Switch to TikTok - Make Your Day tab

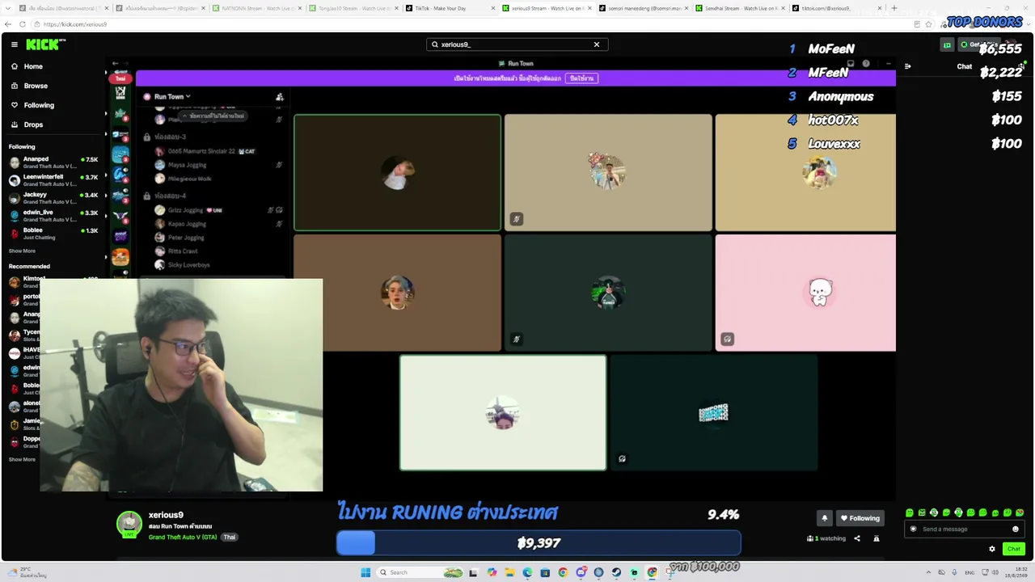[449, 8]
